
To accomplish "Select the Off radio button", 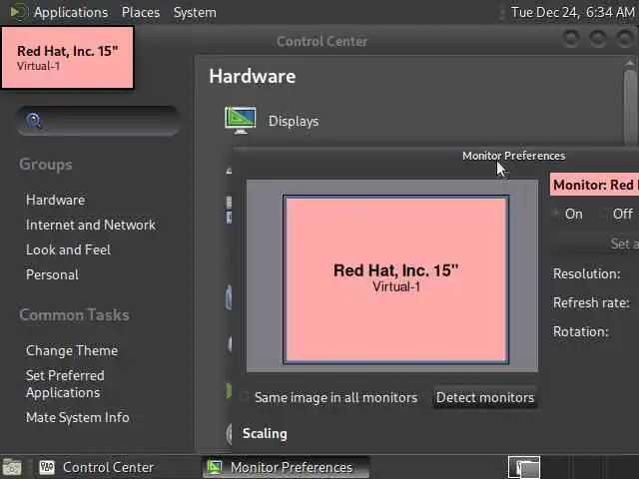I will (x=604, y=214).
